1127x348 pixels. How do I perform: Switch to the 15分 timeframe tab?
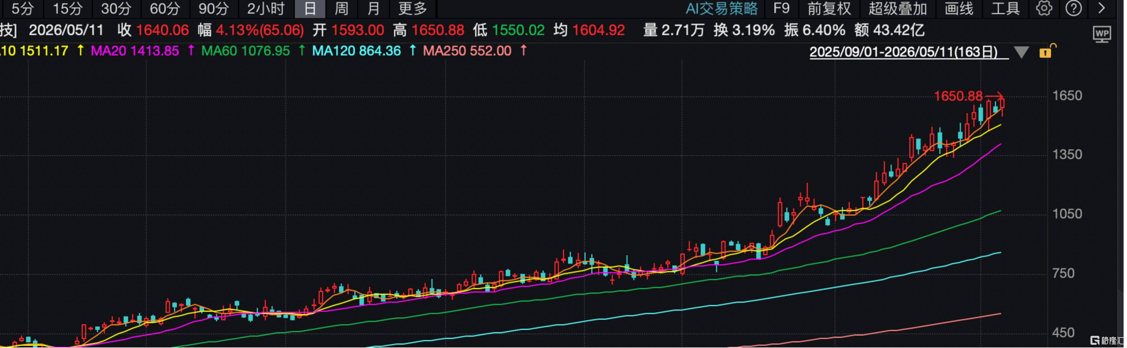pos(68,8)
